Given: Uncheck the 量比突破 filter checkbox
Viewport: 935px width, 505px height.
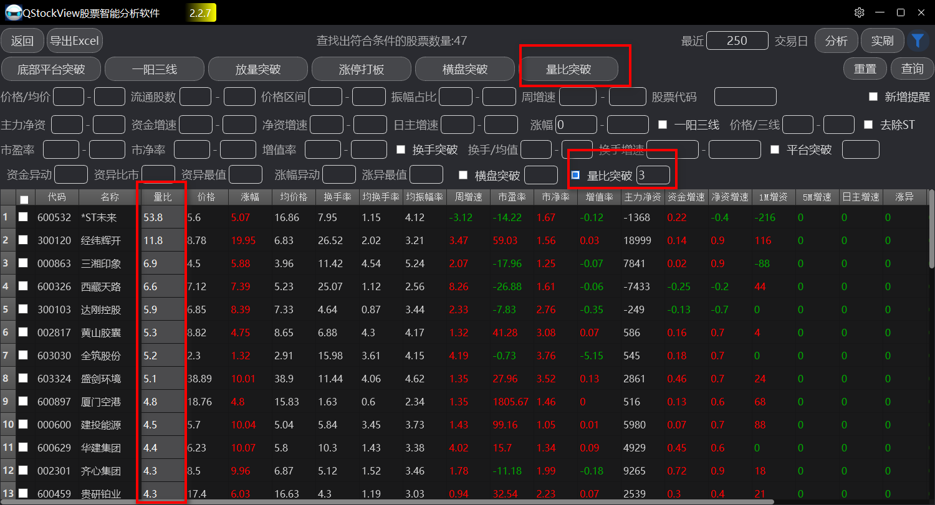Looking at the screenshot, I should pyautogui.click(x=575, y=175).
